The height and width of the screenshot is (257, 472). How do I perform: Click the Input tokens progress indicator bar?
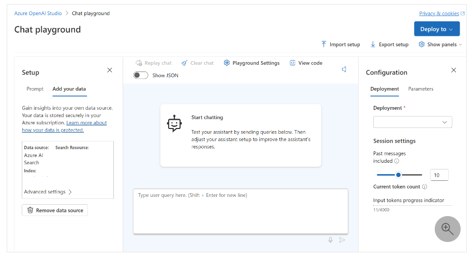coord(412,205)
